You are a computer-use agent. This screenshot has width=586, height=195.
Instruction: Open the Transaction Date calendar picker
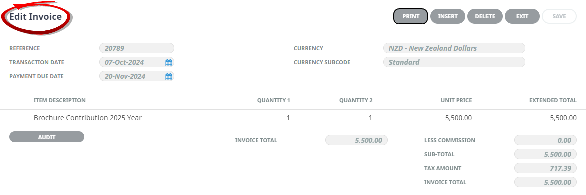[169, 62]
